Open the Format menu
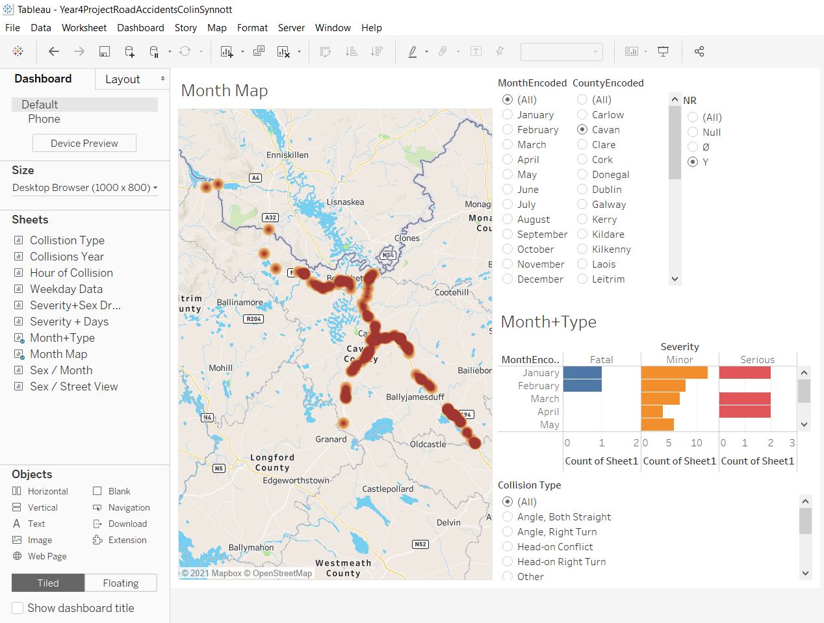824x623 pixels. point(252,28)
